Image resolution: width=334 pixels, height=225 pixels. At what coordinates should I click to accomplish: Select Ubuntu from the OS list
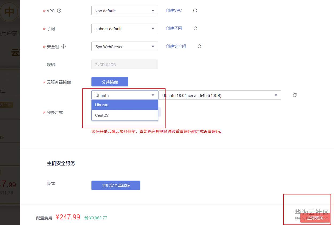click(x=125, y=105)
